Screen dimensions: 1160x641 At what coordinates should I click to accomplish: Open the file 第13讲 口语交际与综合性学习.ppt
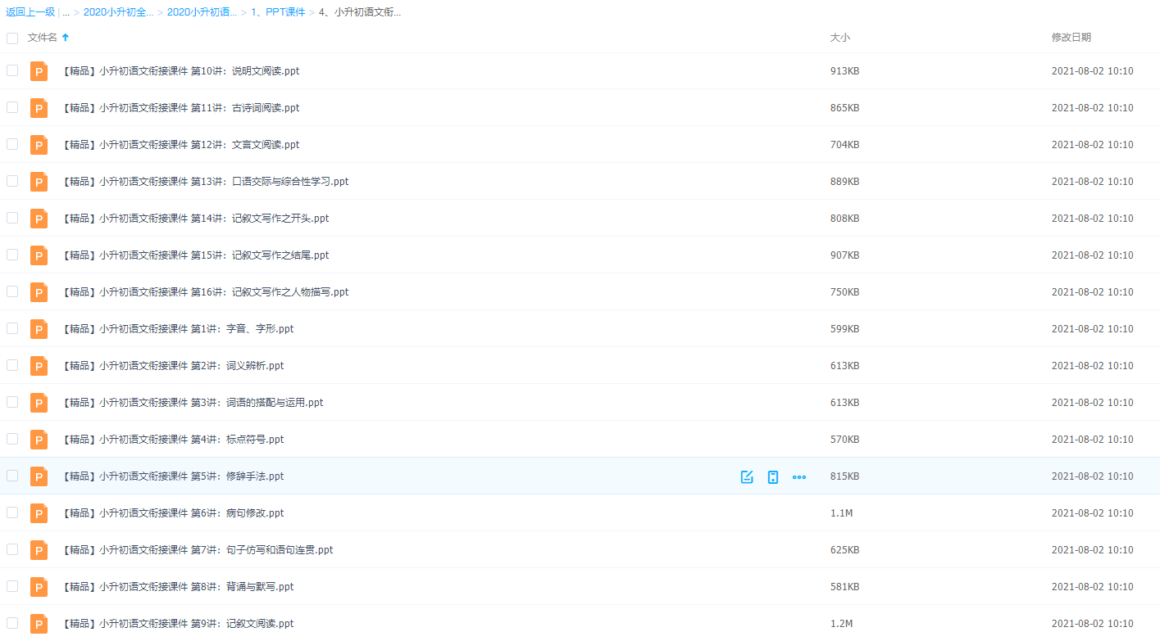click(x=205, y=182)
